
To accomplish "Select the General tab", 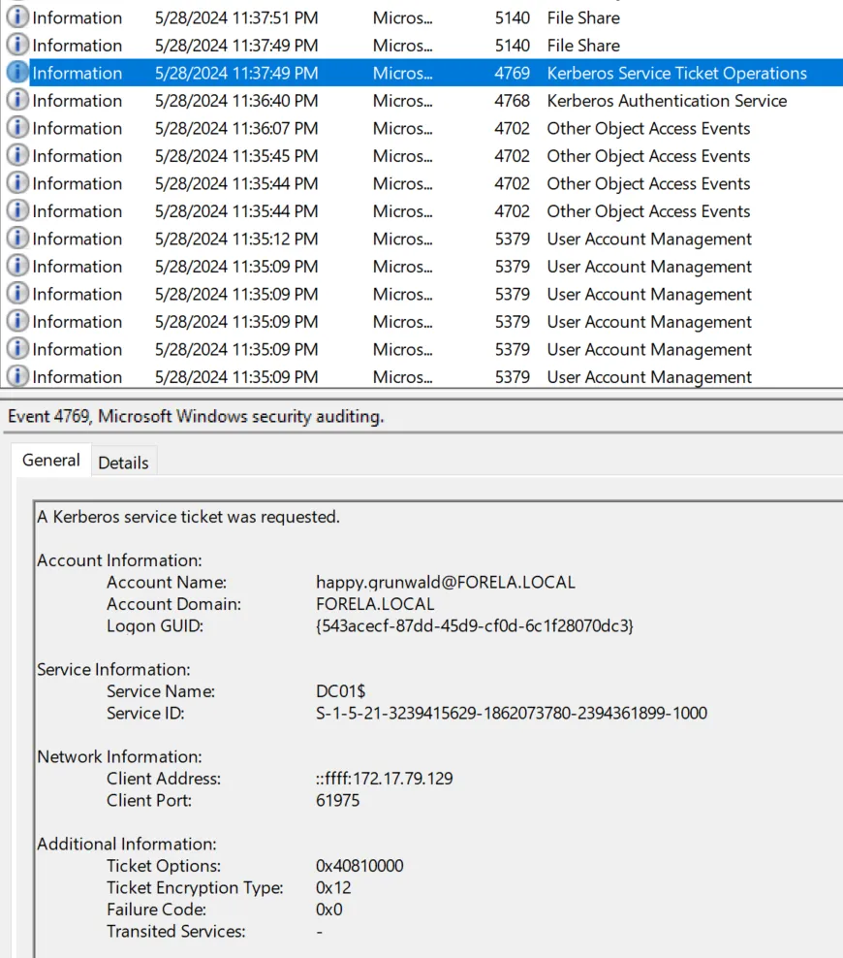I will 51,460.
